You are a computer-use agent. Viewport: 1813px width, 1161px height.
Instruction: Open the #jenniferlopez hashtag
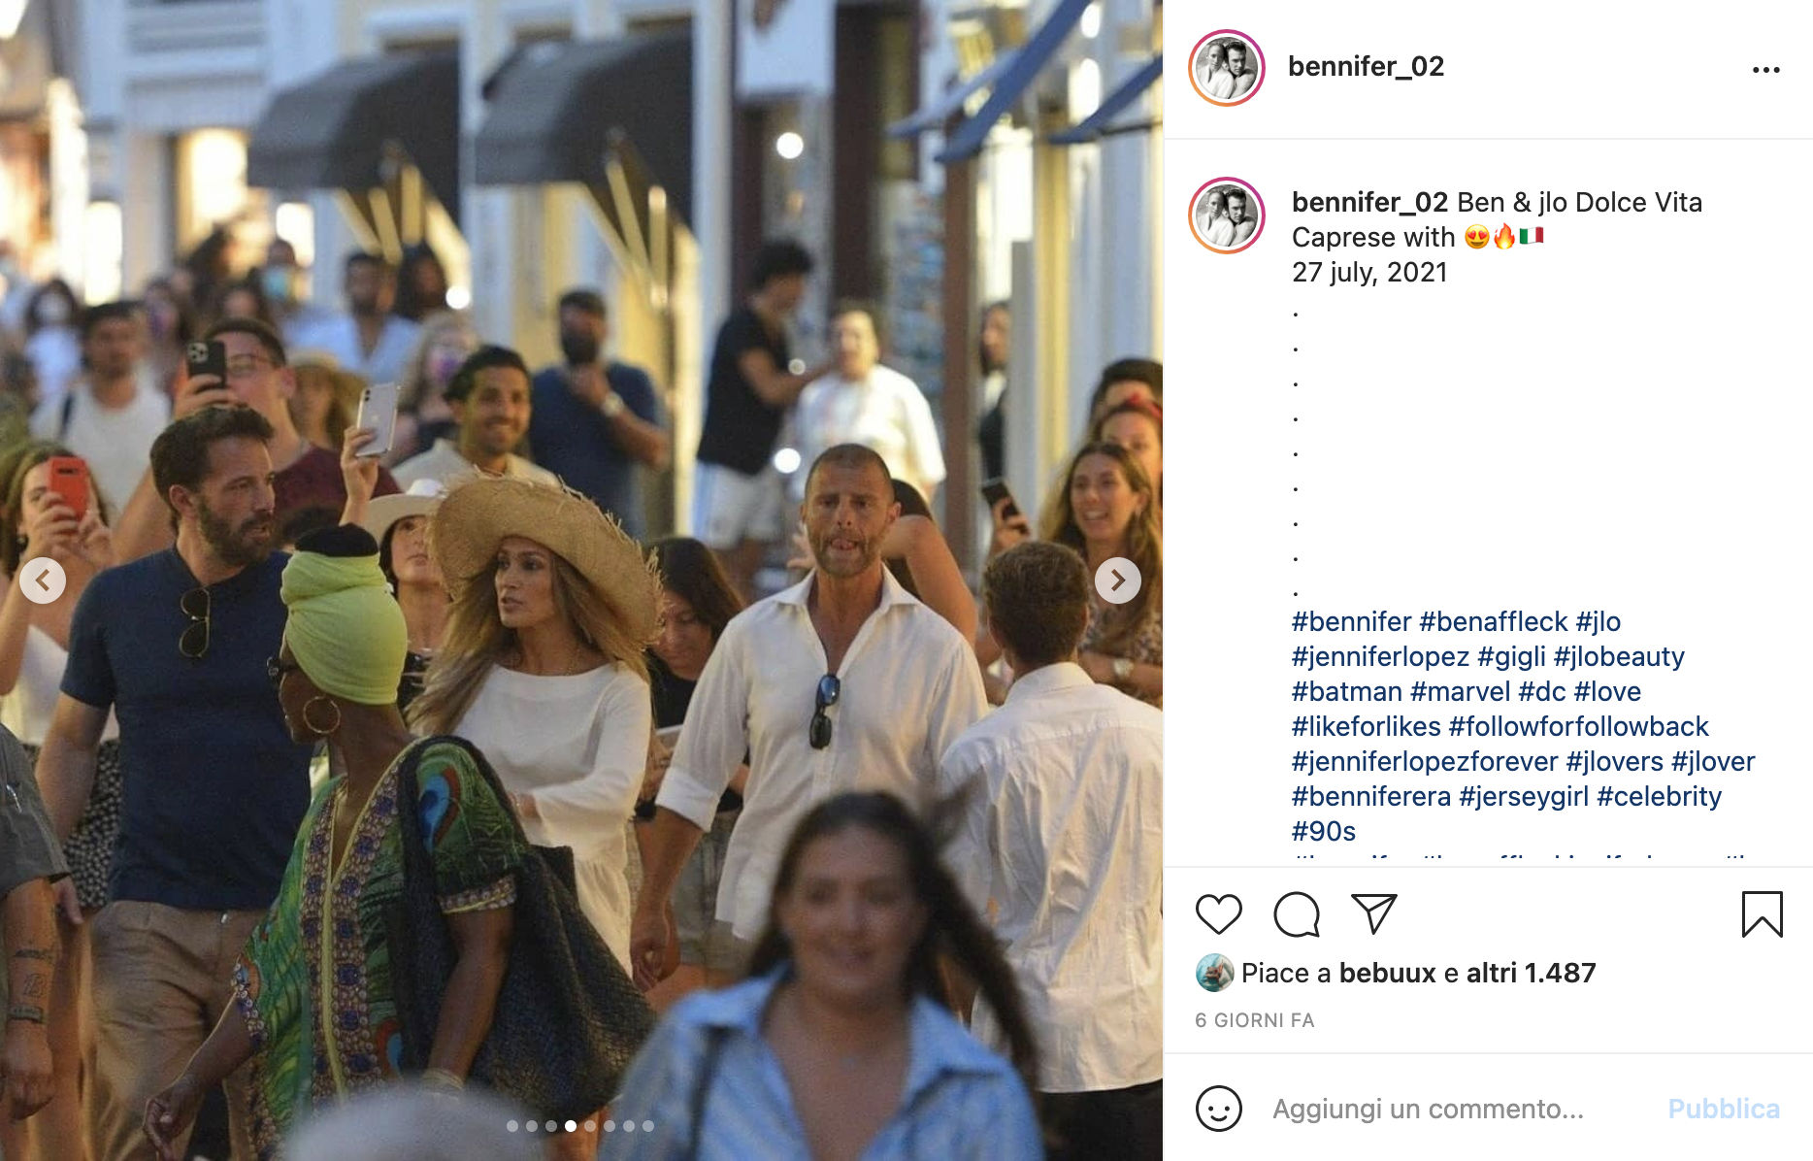[1380, 656]
